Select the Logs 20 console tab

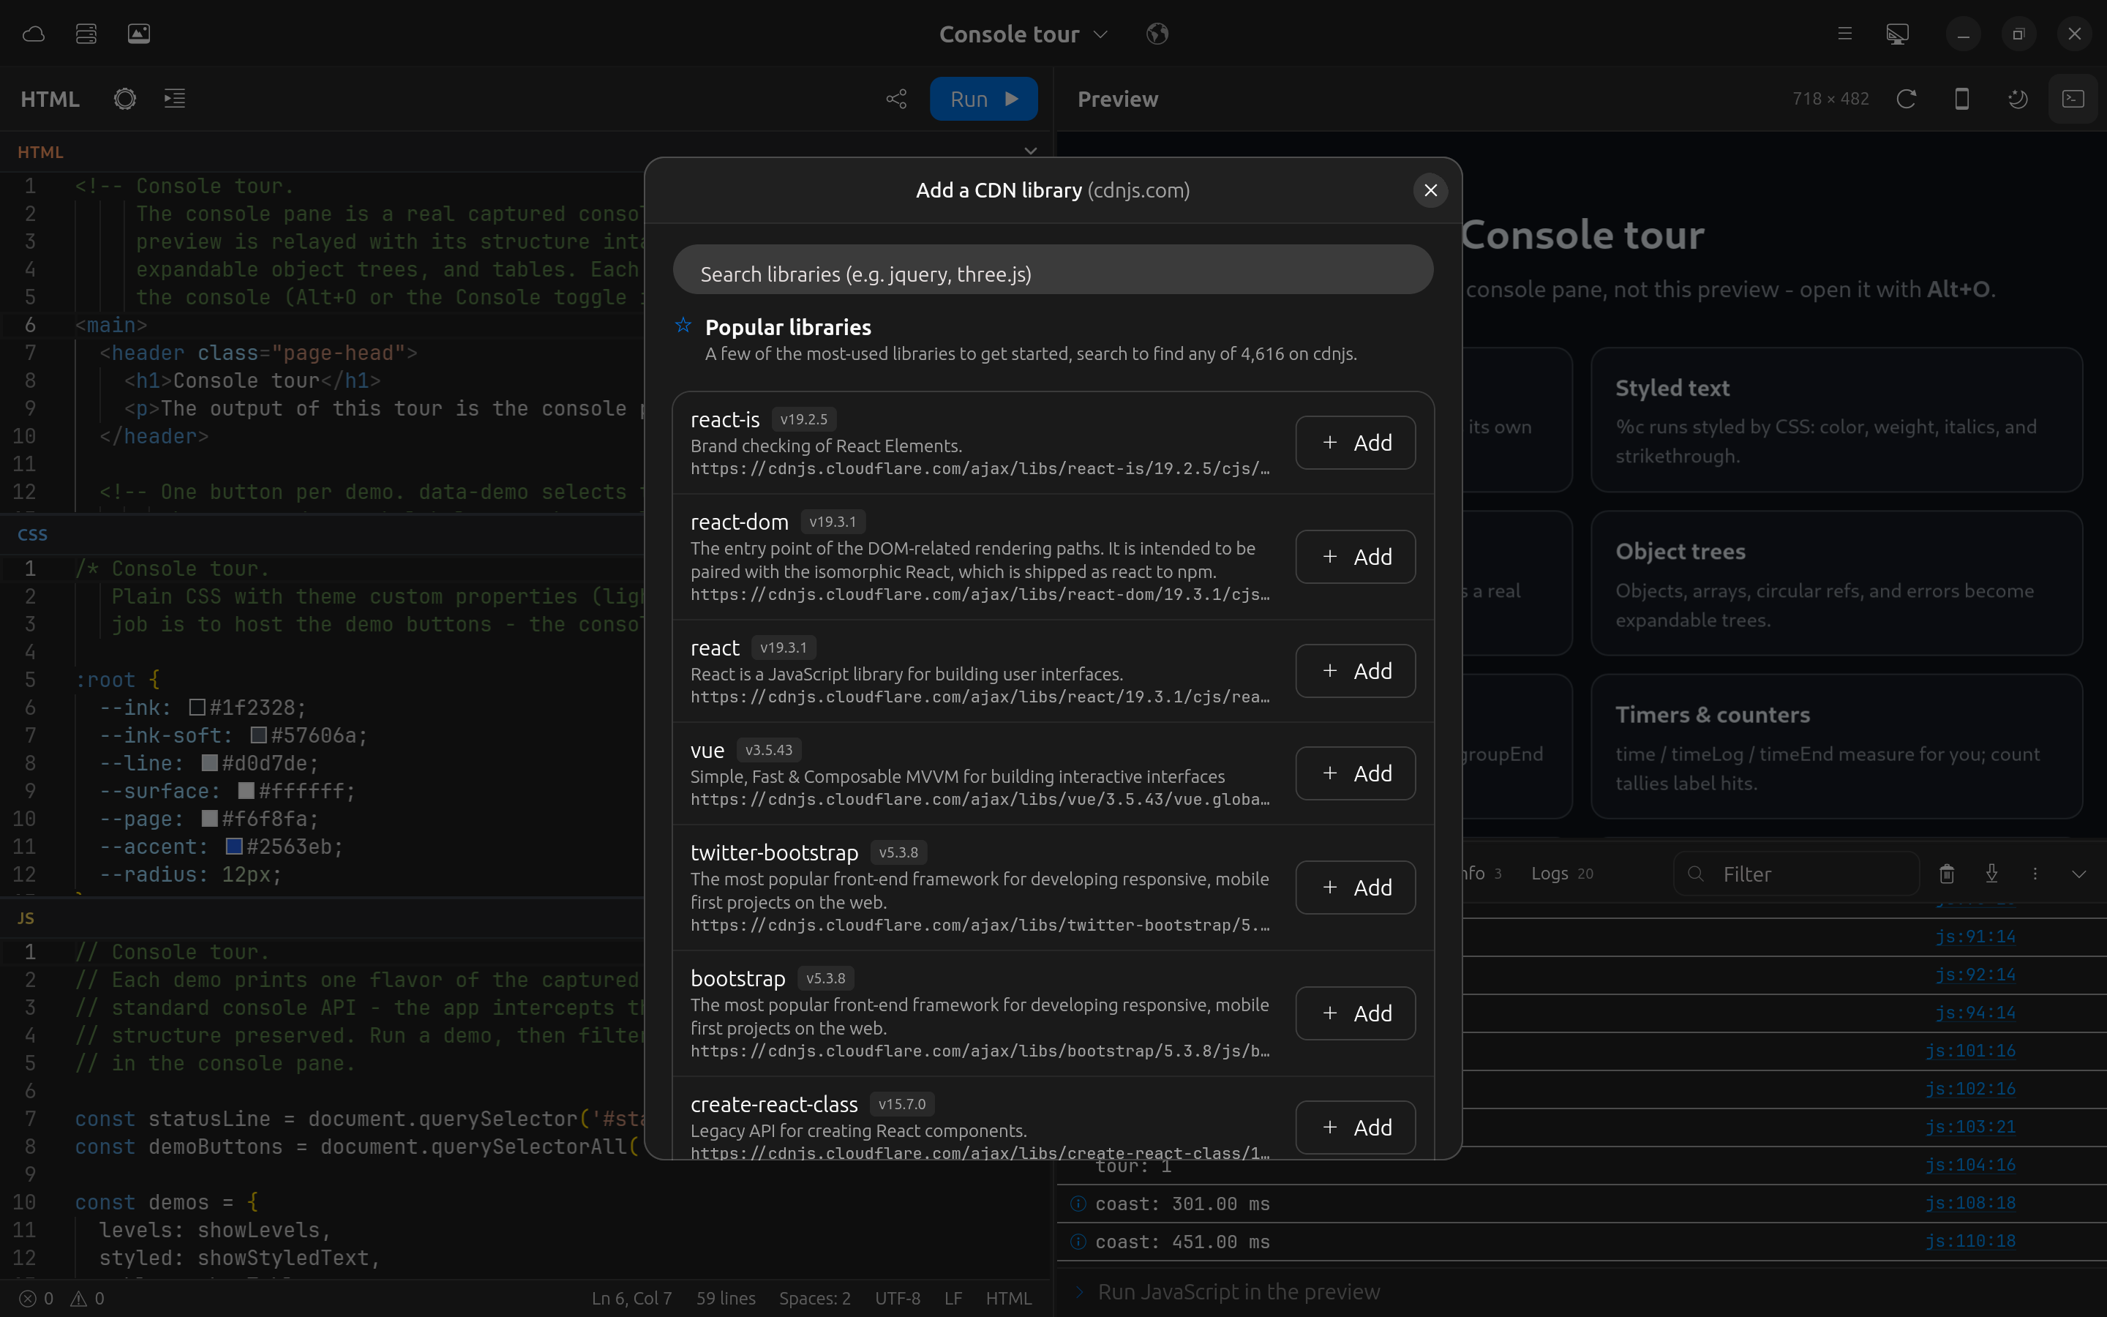[x=1561, y=873]
